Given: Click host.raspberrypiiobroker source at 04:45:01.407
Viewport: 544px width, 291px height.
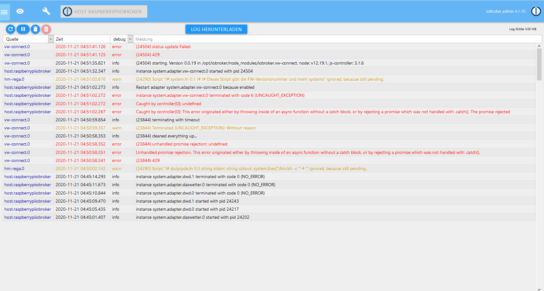Looking at the screenshot, I should 28,217.
